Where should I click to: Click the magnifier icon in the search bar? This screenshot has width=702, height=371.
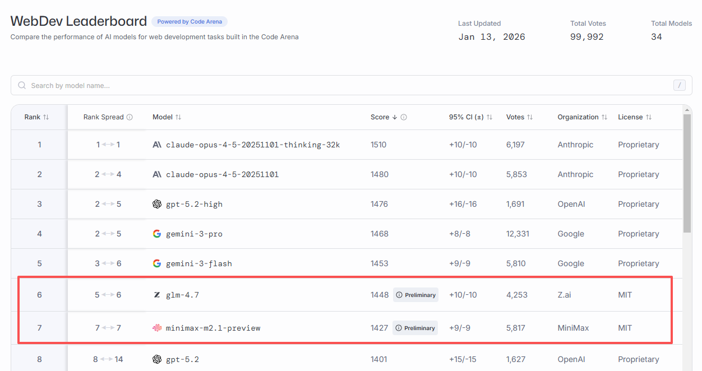(x=22, y=85)
